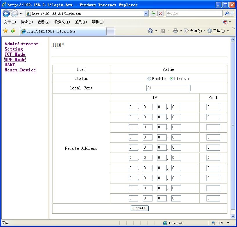Click Add to Favorites icon
The width and height of the screenshot is (237, 227).
click(x=13, y=31)
